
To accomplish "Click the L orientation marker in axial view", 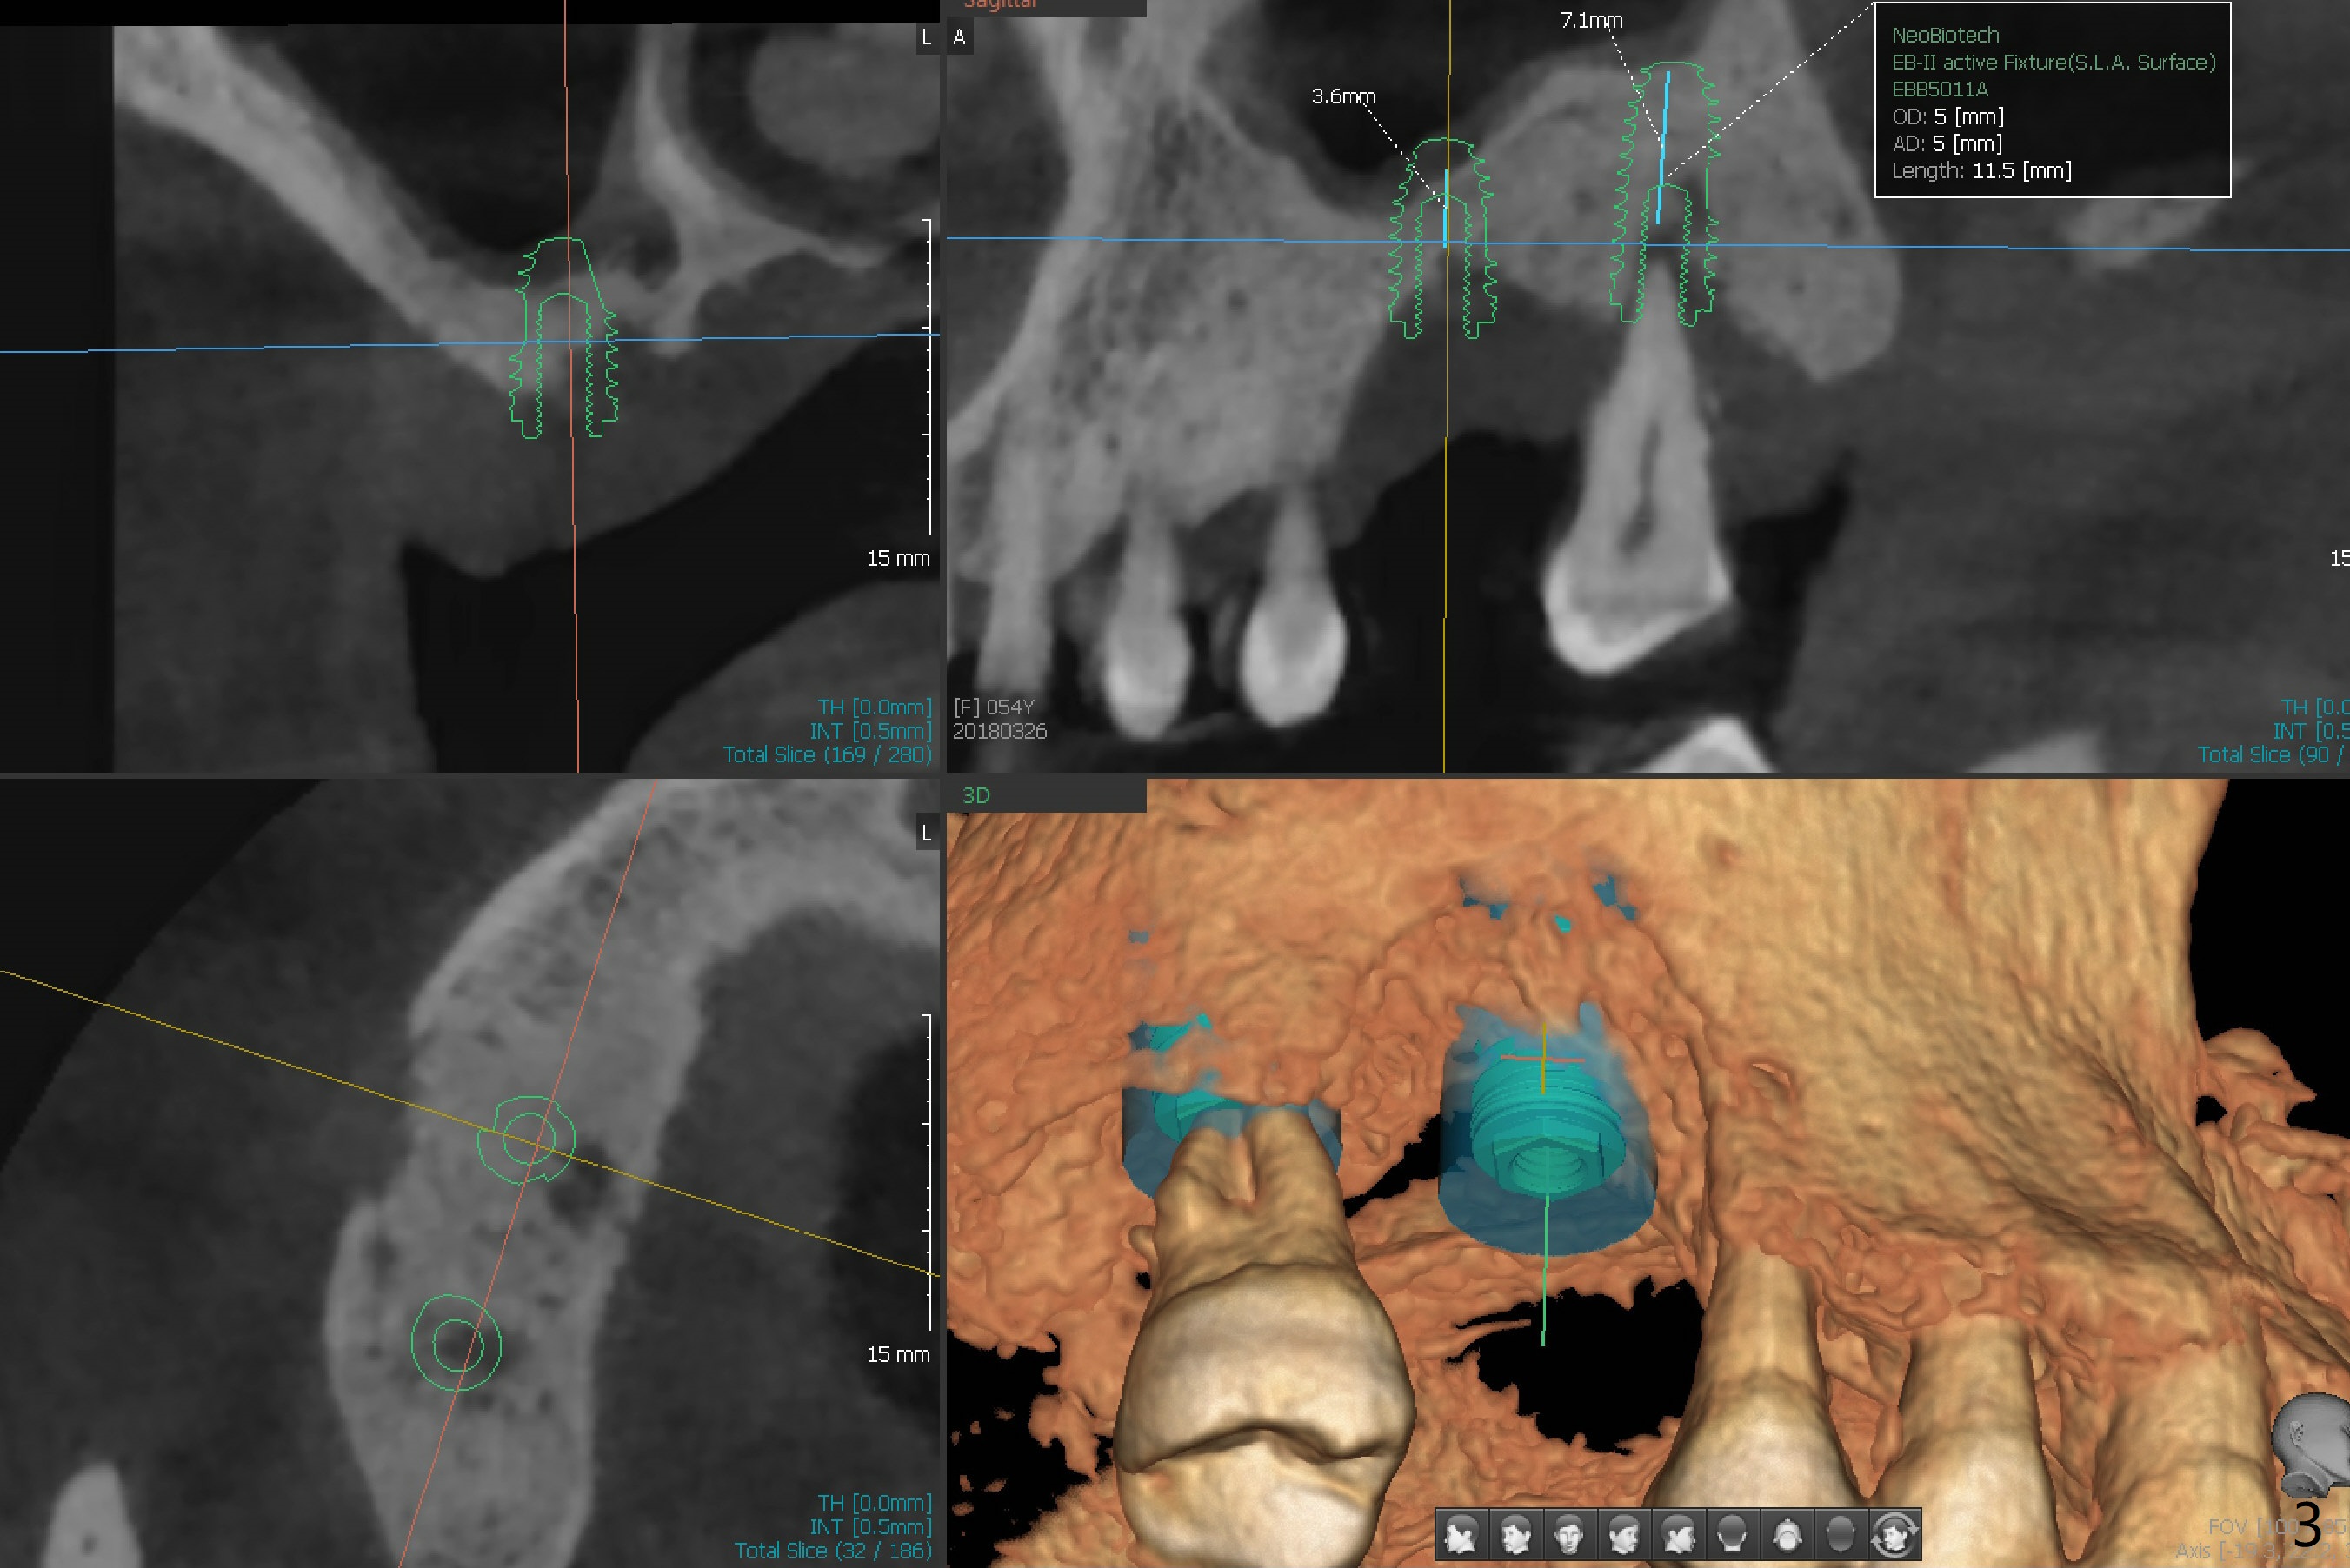I will pos(927,833).
